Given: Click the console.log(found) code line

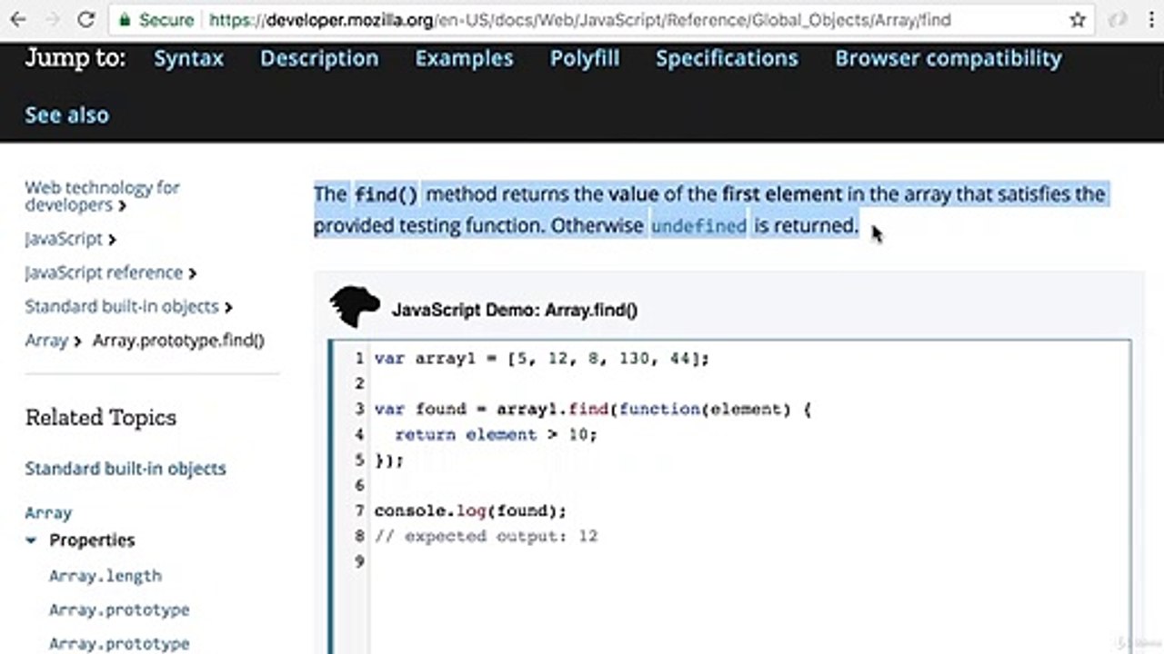Looking at the screenshot, I should [470, 510].
